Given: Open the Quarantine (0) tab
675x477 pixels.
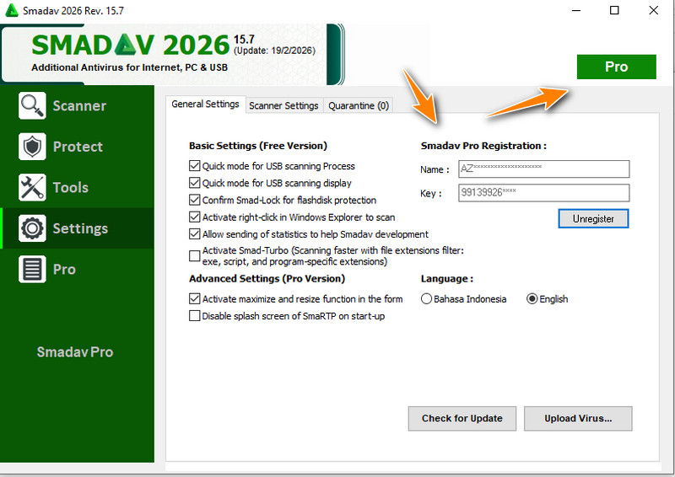Looking at the screenshot, I should point(358,106).
